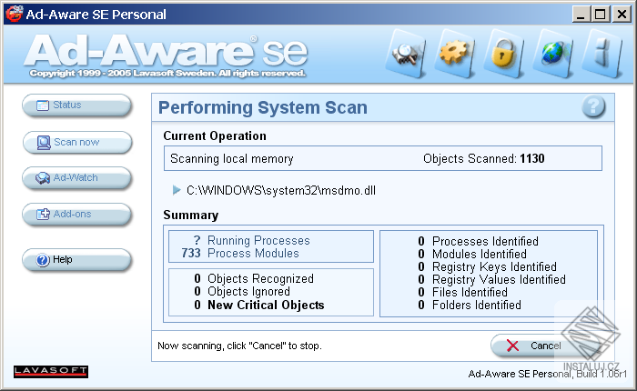Viewport: 637px width, 391px height.
Task: Click the globe web update icon
Action: pos(552,54)
